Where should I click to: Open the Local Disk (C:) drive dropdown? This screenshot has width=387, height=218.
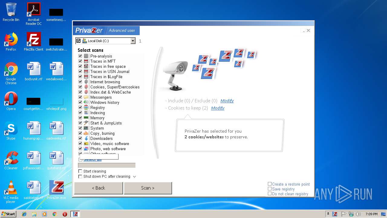[133, 41]
